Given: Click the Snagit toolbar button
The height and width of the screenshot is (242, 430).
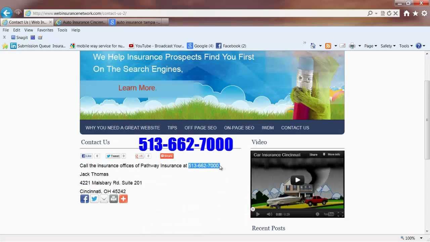Looking at the screenshot, I should (19, 37).
